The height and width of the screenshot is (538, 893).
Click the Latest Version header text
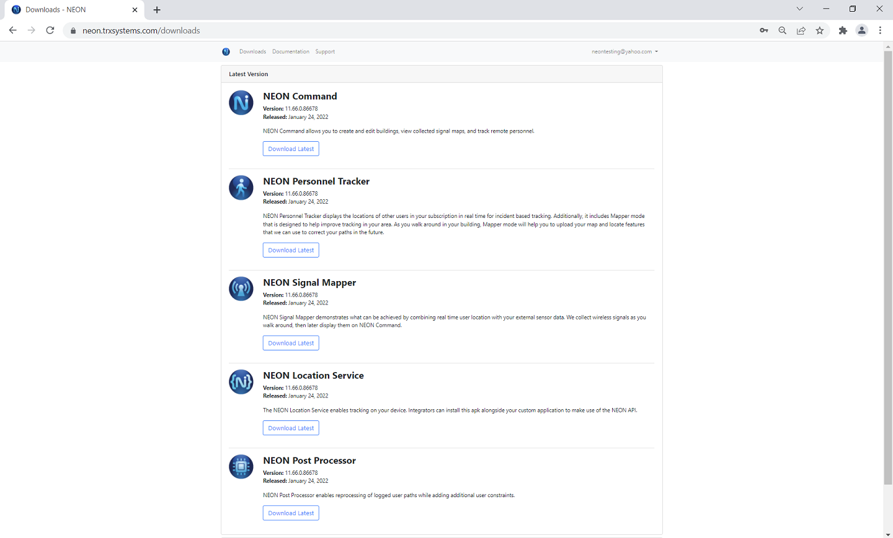pos(249,74)
